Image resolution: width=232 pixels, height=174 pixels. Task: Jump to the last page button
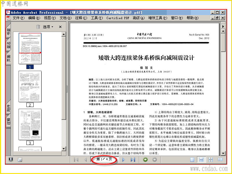133,160
